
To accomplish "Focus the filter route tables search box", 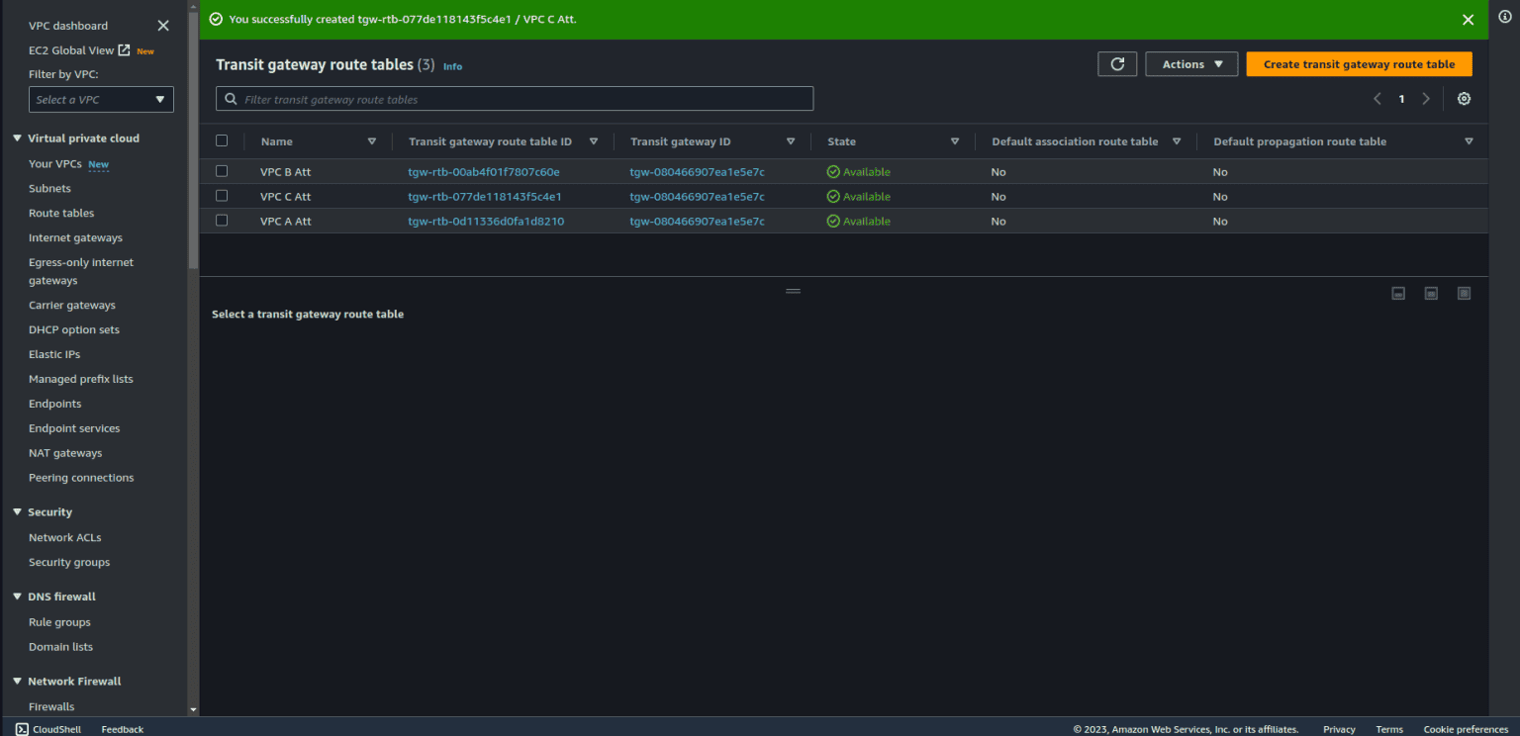I will (x=515, y=99).
